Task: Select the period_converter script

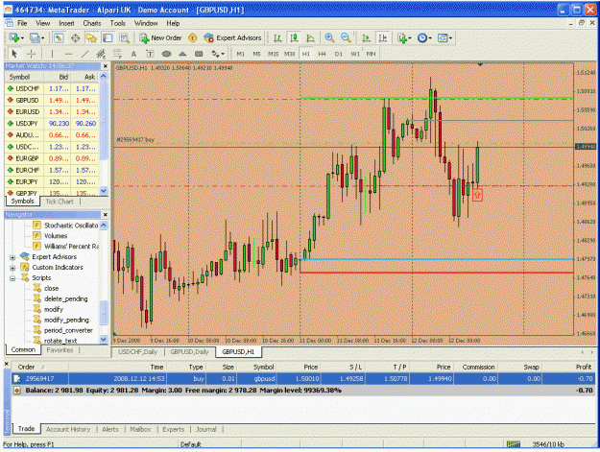Action: click(68, 330)
